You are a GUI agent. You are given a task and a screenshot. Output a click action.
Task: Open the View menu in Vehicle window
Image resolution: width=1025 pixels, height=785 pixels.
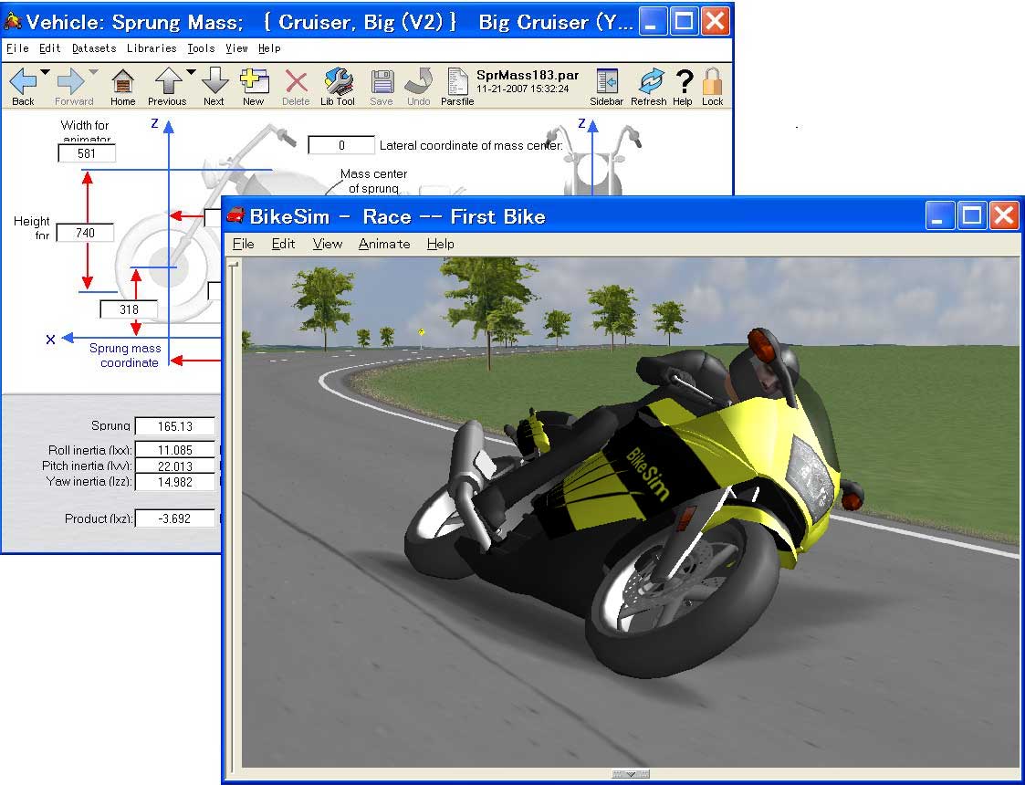tap(236, 48)
